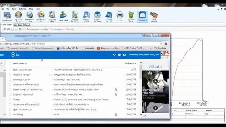The height and width of the screenshot is (127, 226).
Task: Export data to Excel
Action: 75,17
